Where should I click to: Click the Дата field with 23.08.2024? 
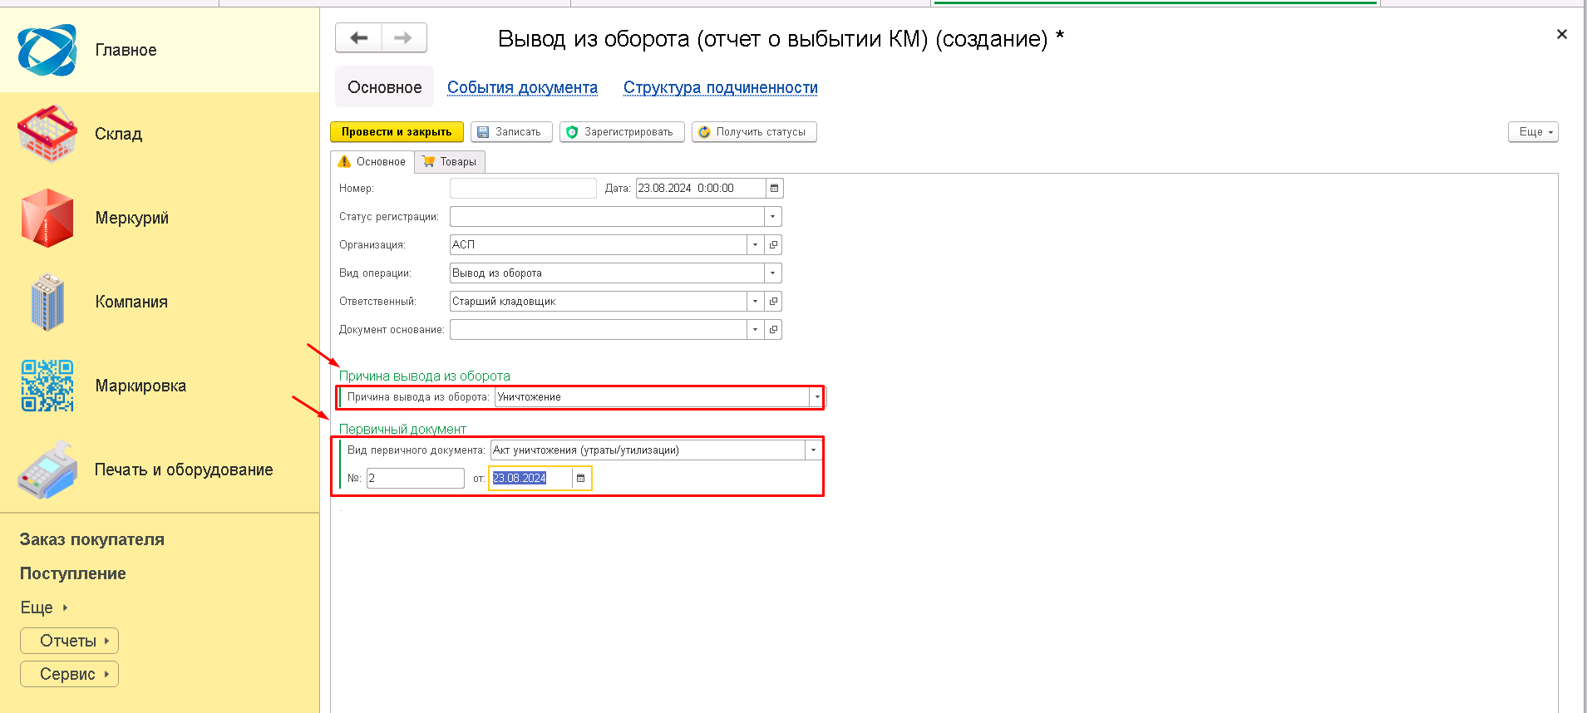click(701, 189)
